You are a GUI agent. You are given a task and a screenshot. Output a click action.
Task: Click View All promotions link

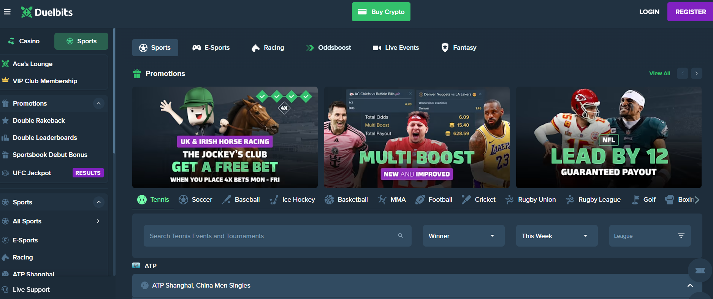pyautogui.click(x=659, y=73)
